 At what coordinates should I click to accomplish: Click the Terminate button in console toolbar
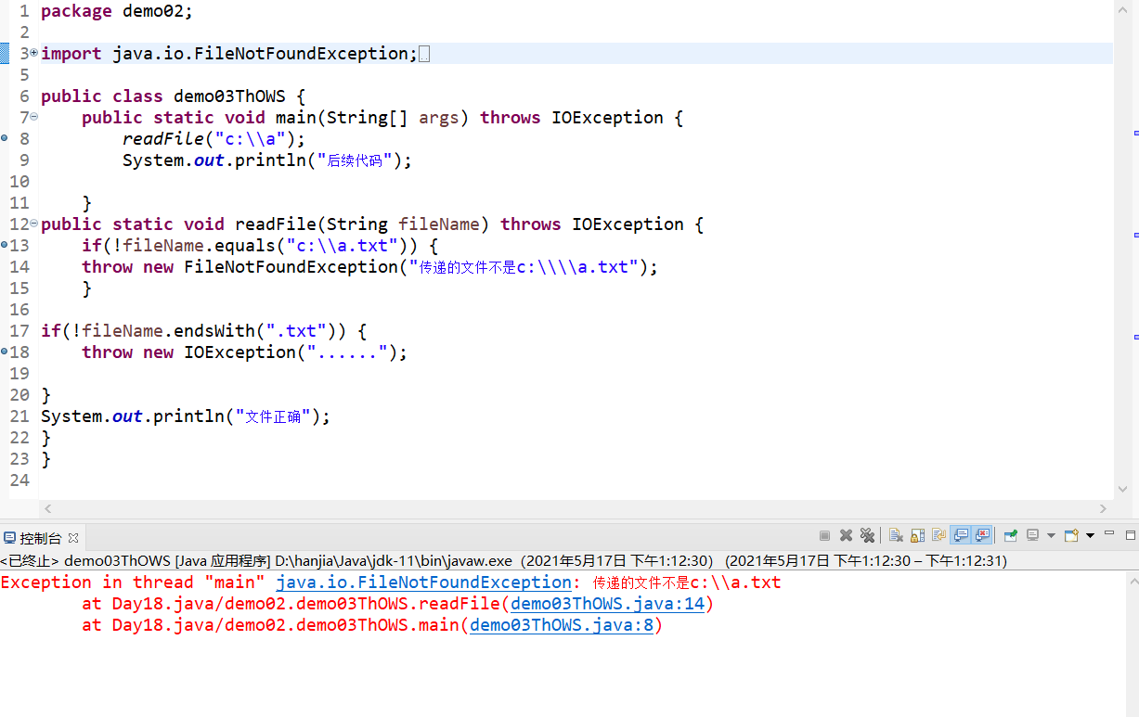(824, 535)
